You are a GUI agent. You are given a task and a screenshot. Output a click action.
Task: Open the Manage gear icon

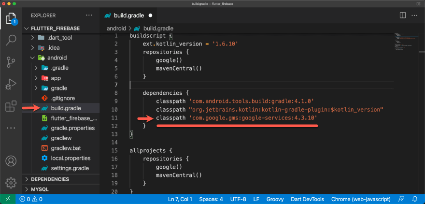click(x=11, y=183)
